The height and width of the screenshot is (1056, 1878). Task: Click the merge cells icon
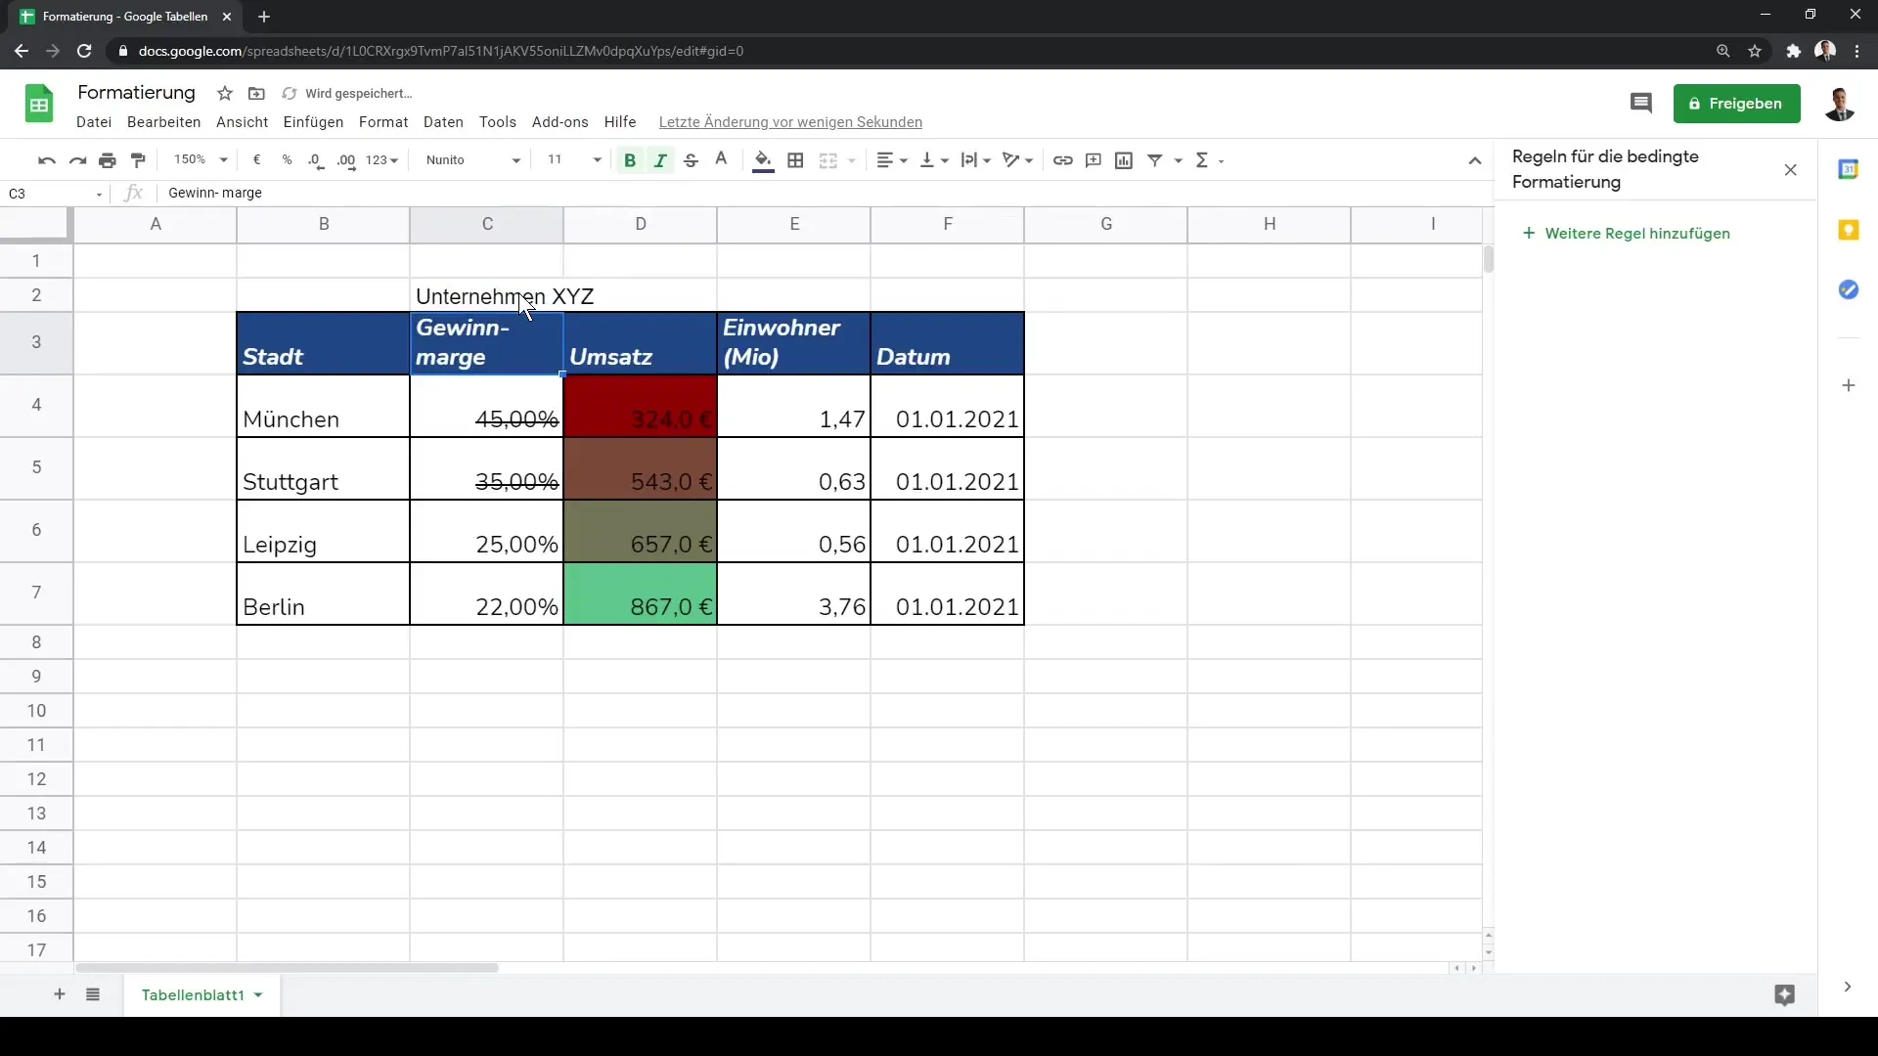[x=827, y=160]
